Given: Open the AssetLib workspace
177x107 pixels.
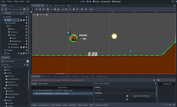Looking at the screenshot, I should point(106,2).
